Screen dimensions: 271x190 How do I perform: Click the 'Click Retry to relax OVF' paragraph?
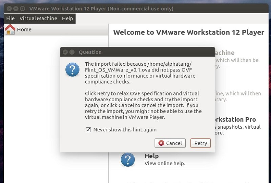pyautogui.click(x=143, y=105)
